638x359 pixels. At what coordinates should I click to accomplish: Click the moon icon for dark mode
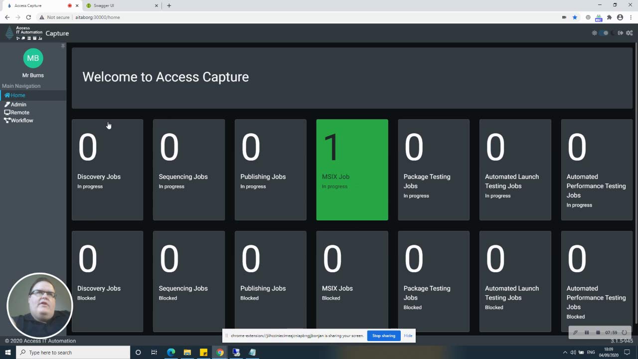point(612,33)
